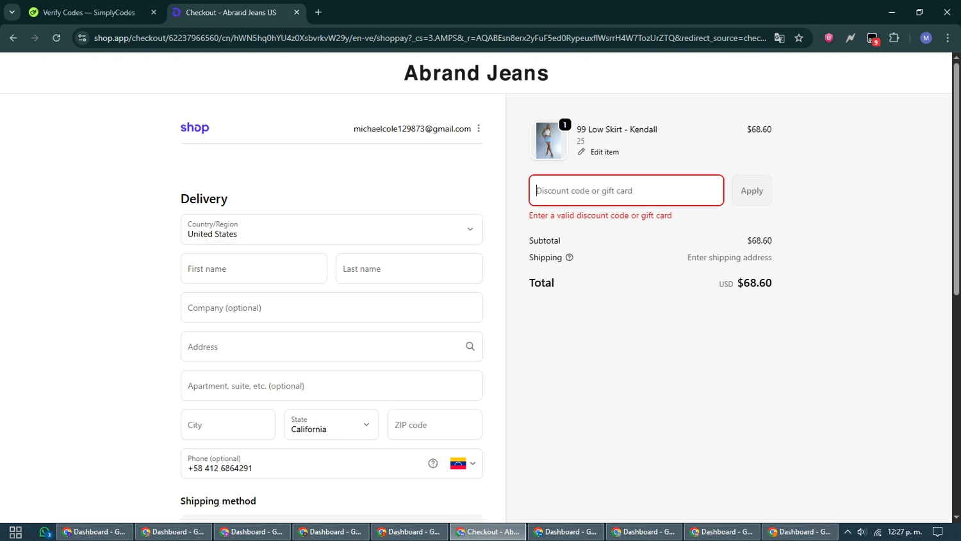Open the Chrome profile avatar M
Screen dimensions: 961x541
pyautogui.click(x=926, y=38)
